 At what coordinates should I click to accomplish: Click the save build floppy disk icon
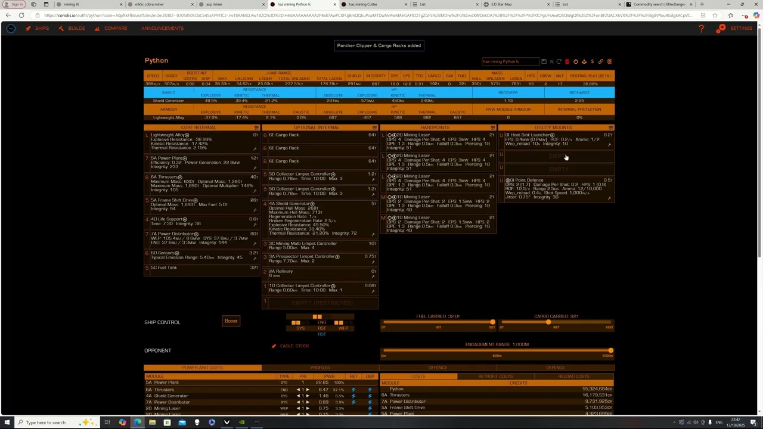coord(544,61)
